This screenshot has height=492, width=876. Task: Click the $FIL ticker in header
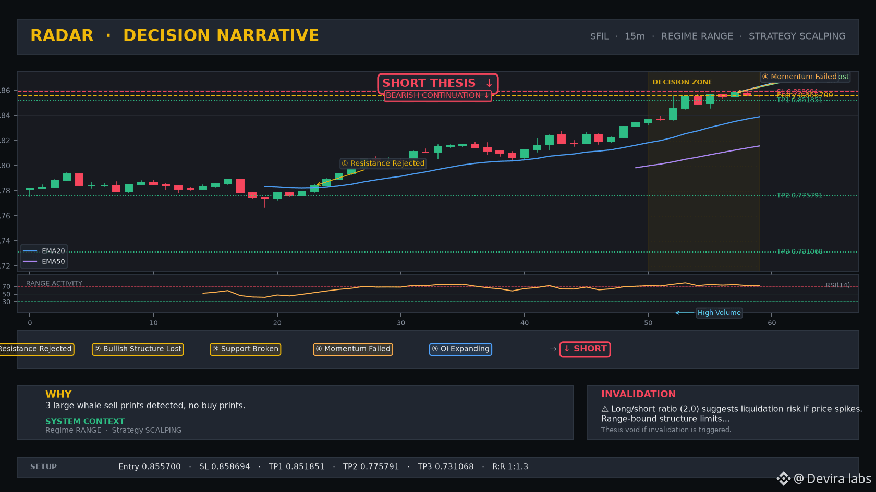(600, 36)
